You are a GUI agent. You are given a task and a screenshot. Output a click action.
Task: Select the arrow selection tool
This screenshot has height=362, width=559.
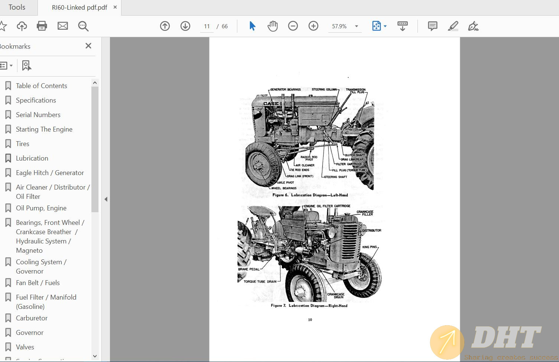click(x=252, y=26)
